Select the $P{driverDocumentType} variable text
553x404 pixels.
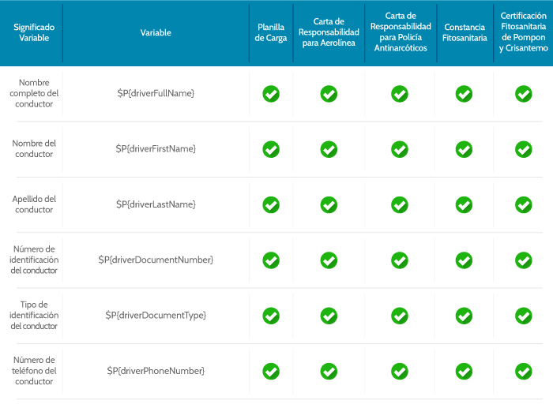(156, 316)
